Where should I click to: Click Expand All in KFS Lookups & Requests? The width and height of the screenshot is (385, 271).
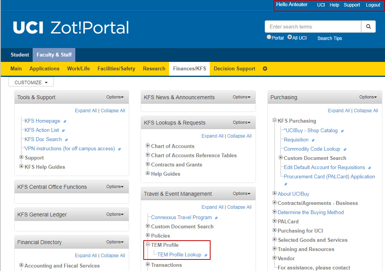tap(212, 136)
